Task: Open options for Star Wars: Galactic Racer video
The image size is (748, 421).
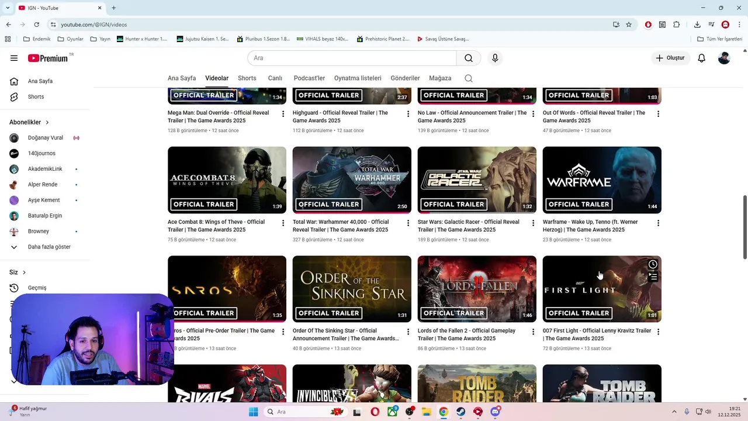Action: pos(533,223)
